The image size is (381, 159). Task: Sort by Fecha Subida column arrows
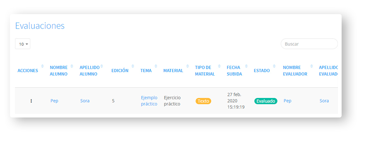coord(246,66)
